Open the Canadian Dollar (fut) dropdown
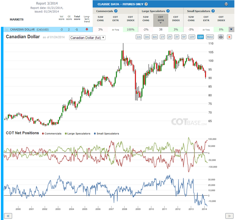Viewport: 235px width, 220px height. [x=87, y=38]
